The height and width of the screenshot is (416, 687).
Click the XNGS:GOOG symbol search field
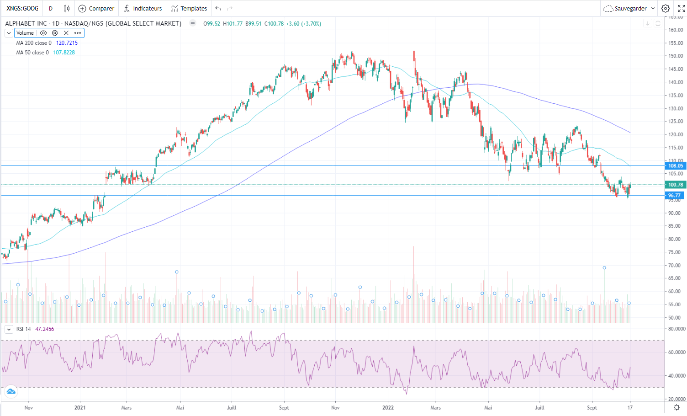coord(22,8)
